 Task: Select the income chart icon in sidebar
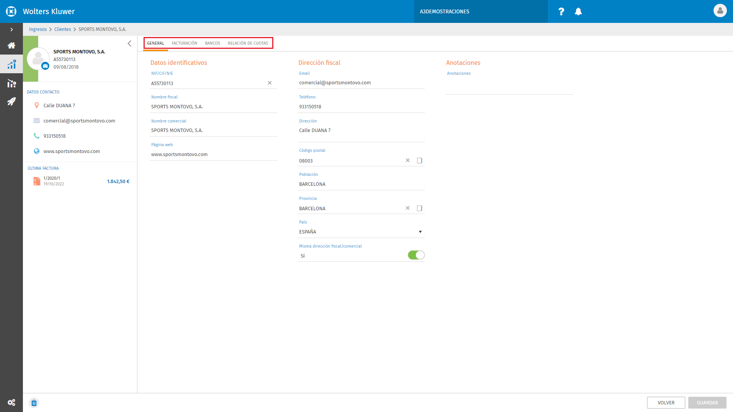[11, 64]
